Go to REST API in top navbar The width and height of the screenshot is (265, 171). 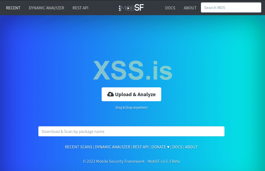click(x=80, y=8)
